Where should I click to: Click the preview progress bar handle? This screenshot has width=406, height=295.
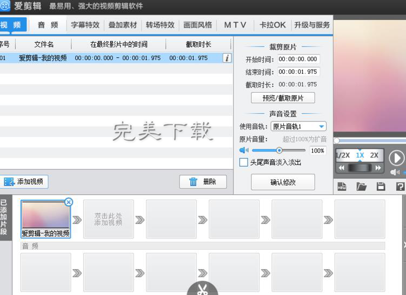tap(337, 141)
